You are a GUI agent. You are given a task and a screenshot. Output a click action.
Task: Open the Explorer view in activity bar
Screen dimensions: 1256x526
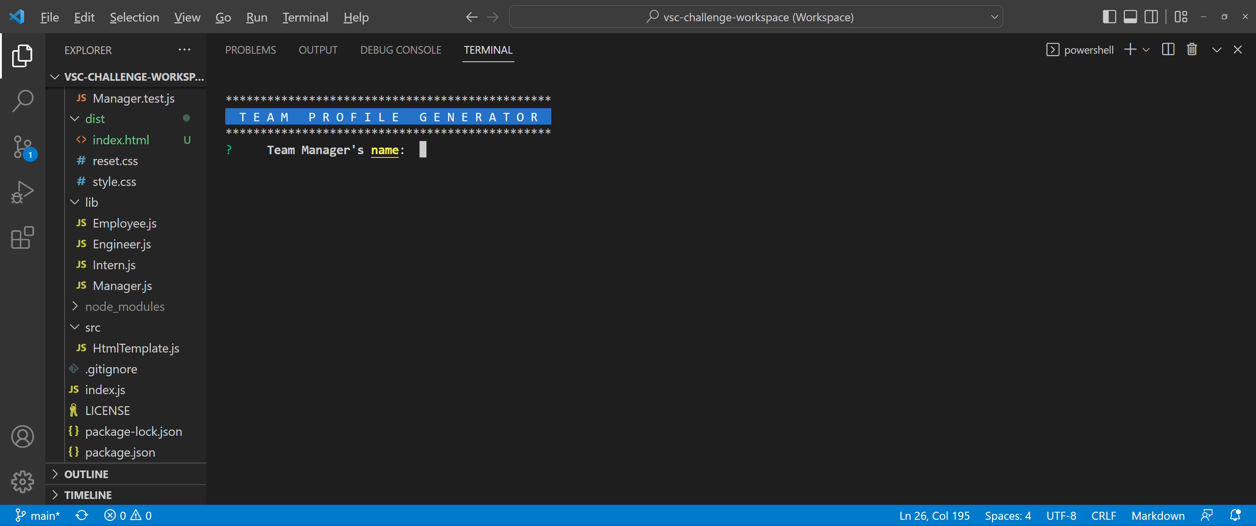coord(22,56)
